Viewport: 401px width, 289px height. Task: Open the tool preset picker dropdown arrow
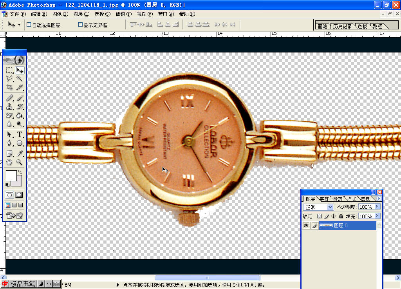tap(19, 25)
